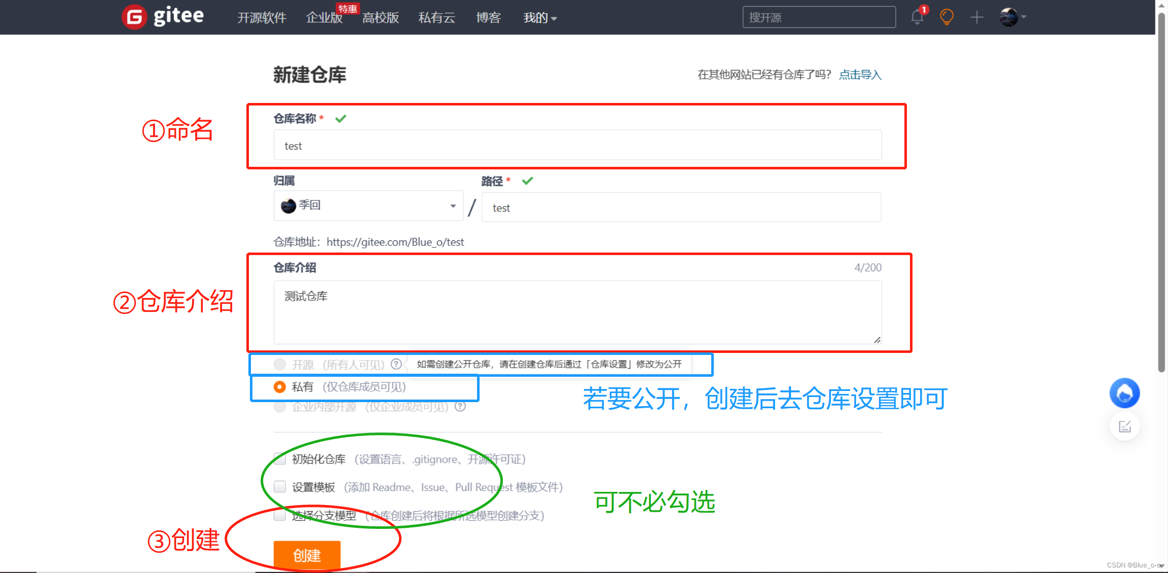Open the user avatar menu

pos(1010,17)
